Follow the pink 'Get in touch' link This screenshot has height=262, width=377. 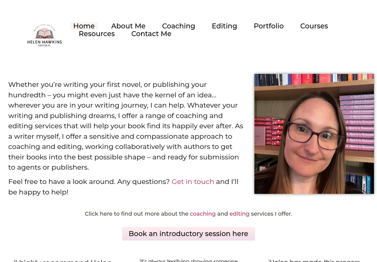[x=193, y=182]
